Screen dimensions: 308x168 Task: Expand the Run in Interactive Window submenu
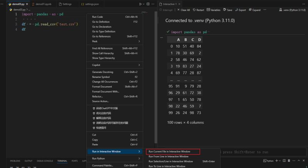115,151
